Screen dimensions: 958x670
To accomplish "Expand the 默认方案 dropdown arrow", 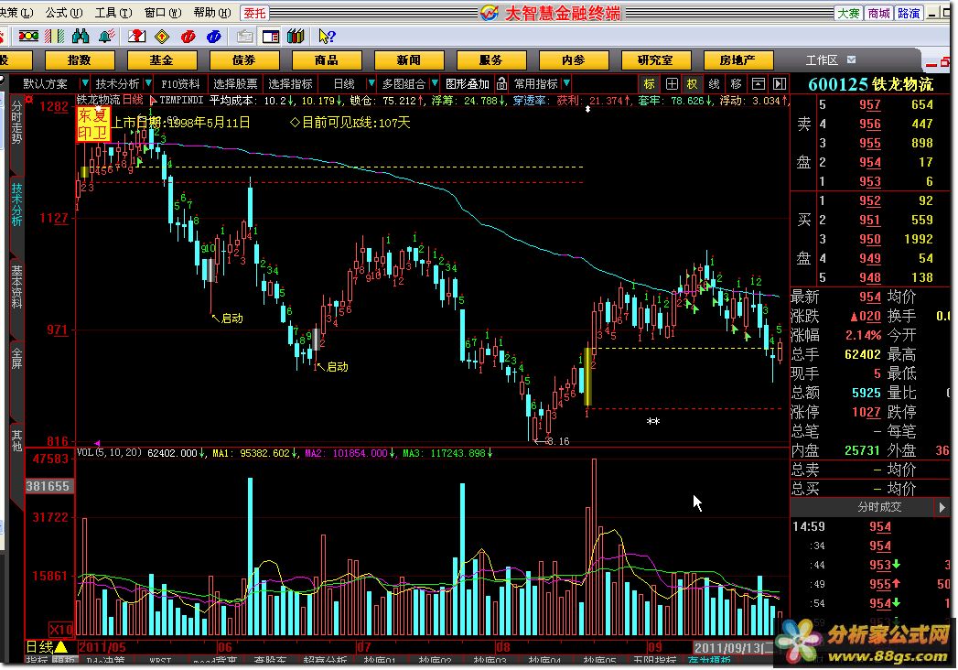I will coord(85,83).
